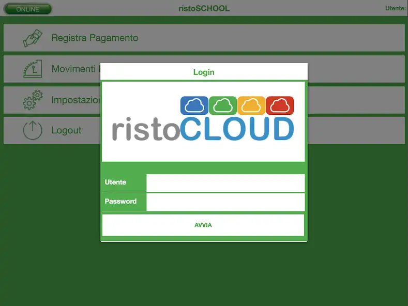This screenshot has width=408, height=306.
Task: Click the Utente label in header
Action: coord(396,8)
